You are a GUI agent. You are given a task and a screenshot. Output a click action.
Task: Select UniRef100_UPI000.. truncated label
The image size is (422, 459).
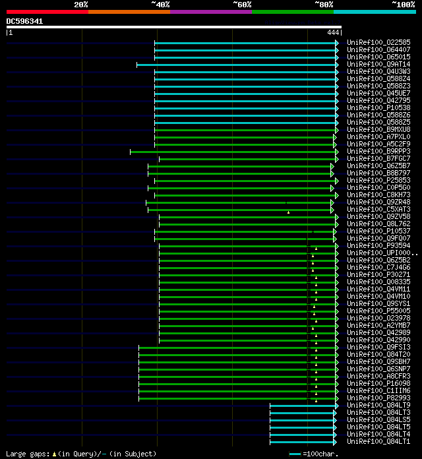(x=382, y=253)
